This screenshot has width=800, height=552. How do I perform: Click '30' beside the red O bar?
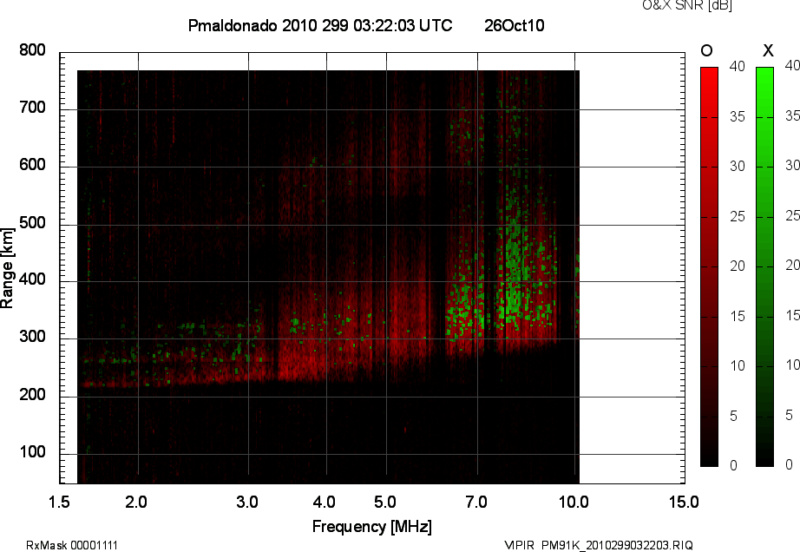tap(738, 167)
